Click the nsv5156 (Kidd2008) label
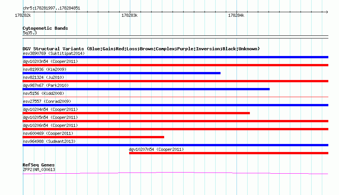 [x=43, y=93]
